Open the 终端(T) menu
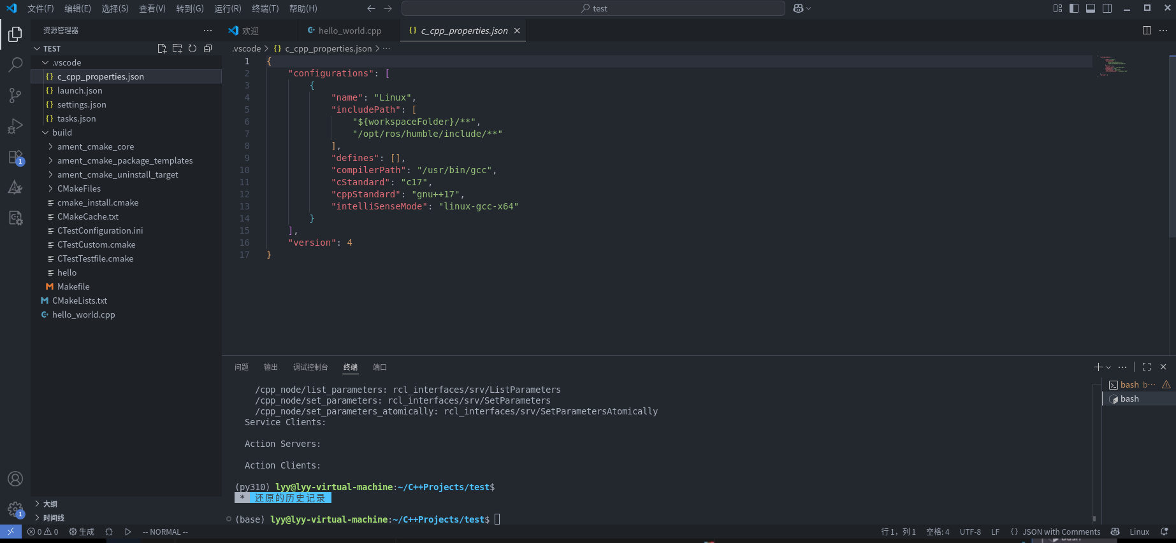Image resolution: width=1176 pixels, height=543 pixels. click(x=265, y=8)
